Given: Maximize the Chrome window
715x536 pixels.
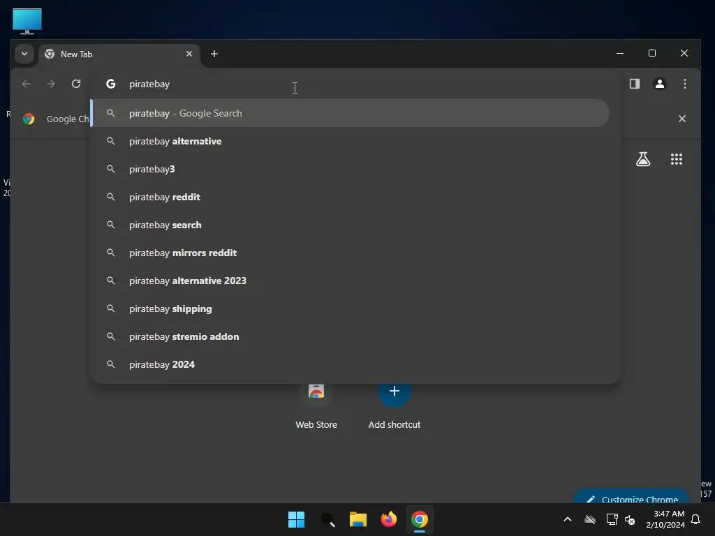Looking at the screenshot, I should coord(652,53).
